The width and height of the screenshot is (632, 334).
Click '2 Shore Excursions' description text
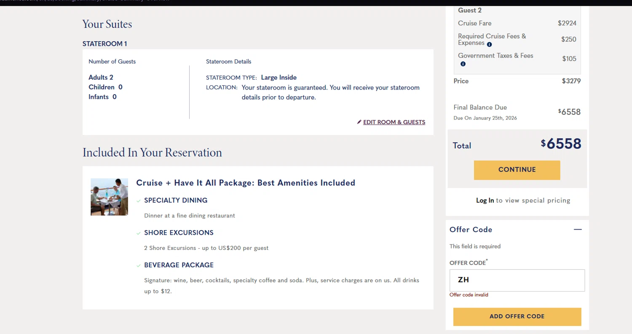click(206, 248)
